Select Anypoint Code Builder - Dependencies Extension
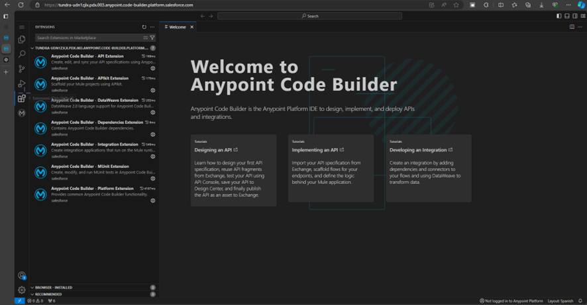 (x=93, y=128)
